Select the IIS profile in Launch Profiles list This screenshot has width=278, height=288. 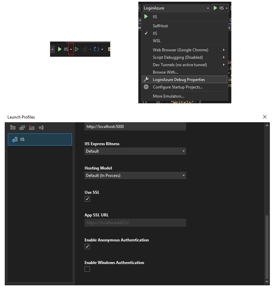pyautogui.click(x=40, y=139)
